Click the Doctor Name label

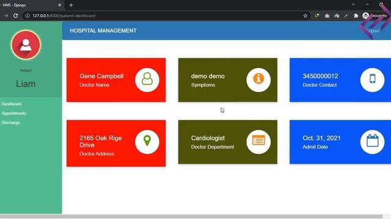coord(94,85)
